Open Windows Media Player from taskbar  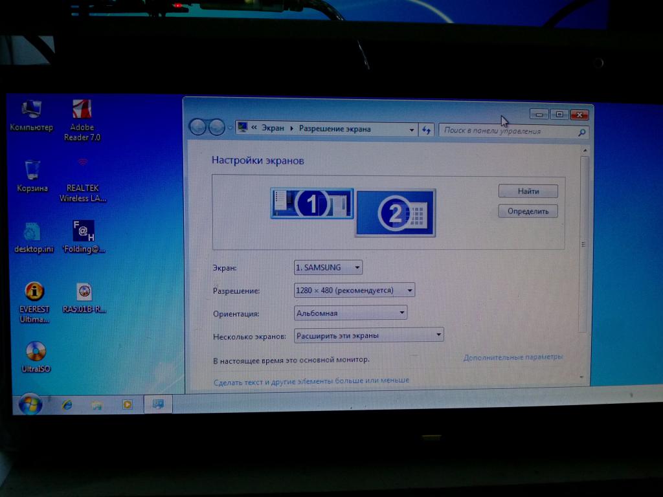127,404
